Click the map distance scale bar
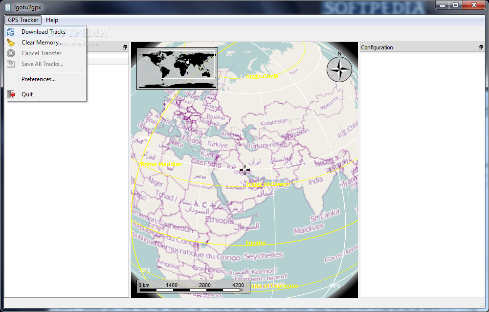 (193, 287)
